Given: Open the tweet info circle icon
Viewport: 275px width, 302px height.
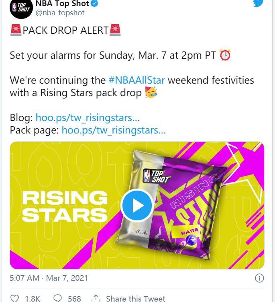Looking at the screenshot, I should (259, 278).
